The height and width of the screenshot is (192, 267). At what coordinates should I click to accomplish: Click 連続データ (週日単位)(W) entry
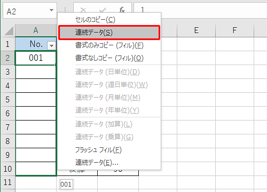109,85
